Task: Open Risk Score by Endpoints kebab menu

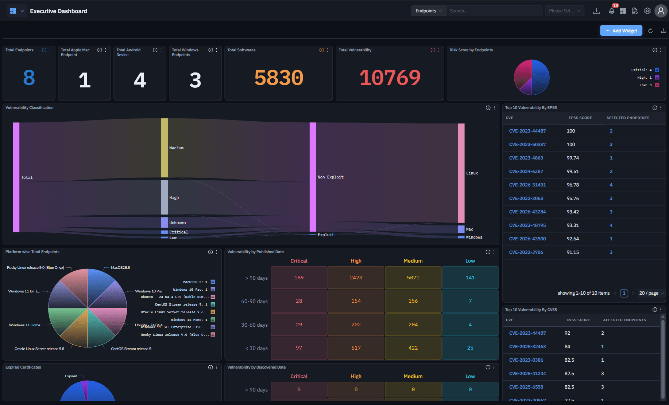Action: click(661, 50)
